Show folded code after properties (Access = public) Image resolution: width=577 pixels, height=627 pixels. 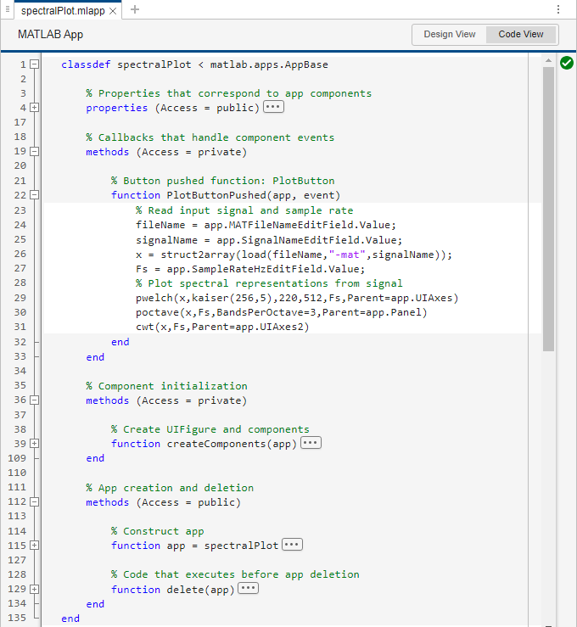pos(273,107)
